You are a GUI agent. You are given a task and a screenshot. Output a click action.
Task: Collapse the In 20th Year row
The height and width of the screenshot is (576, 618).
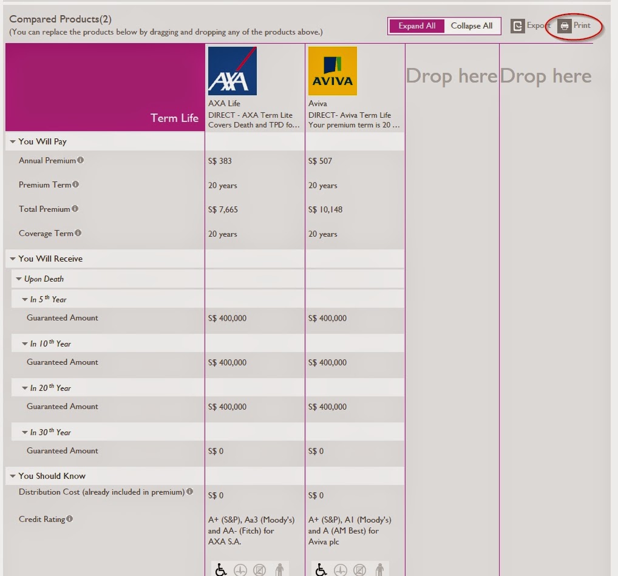pos(25,388)
